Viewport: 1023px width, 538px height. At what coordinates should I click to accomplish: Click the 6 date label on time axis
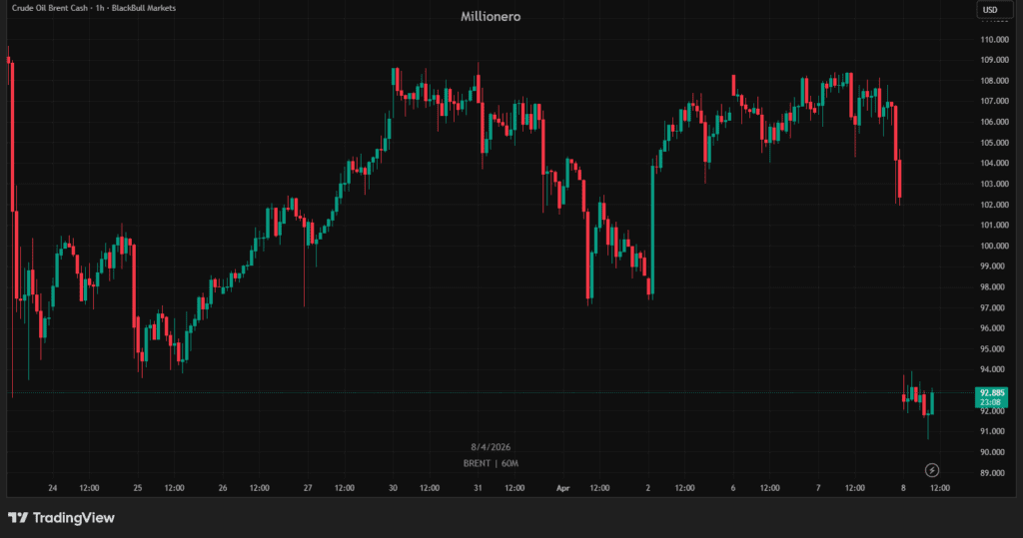[x=733, y=489]
